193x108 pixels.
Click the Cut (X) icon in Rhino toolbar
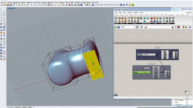click(17, 5)
